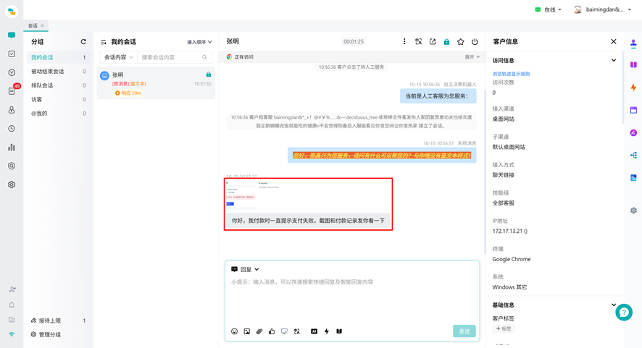This screenshot has width=642, height=348.
Task: Click the notification bell icon
Action: pyautogui.click(x=12, y=305)
